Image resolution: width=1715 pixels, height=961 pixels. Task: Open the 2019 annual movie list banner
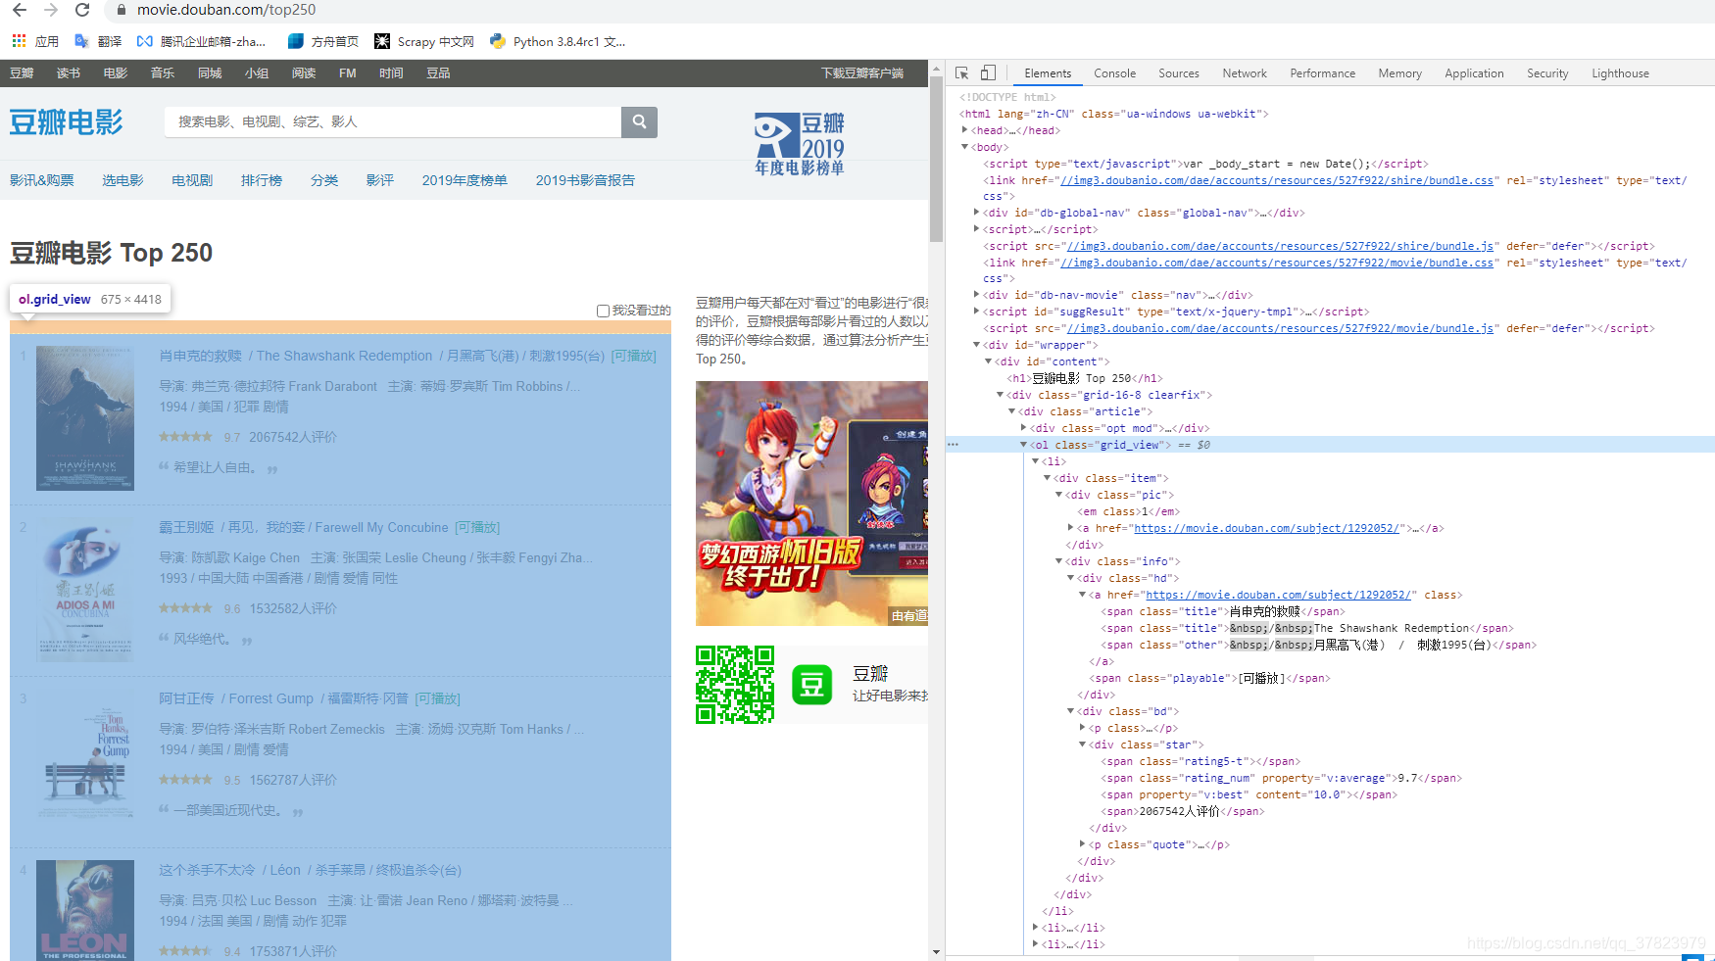pos(799,143)
